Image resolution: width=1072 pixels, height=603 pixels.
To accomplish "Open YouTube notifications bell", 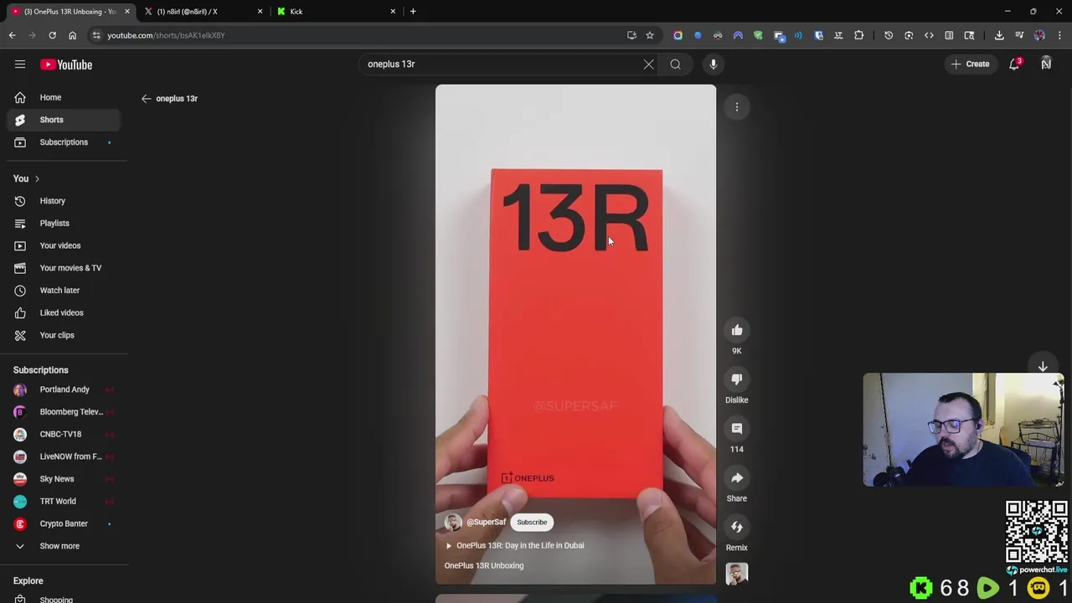I will tap(1014, 64).
